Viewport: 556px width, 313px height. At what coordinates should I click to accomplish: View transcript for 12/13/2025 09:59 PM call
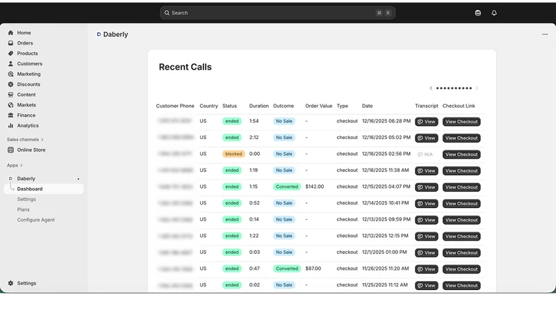tap(426, 220)
